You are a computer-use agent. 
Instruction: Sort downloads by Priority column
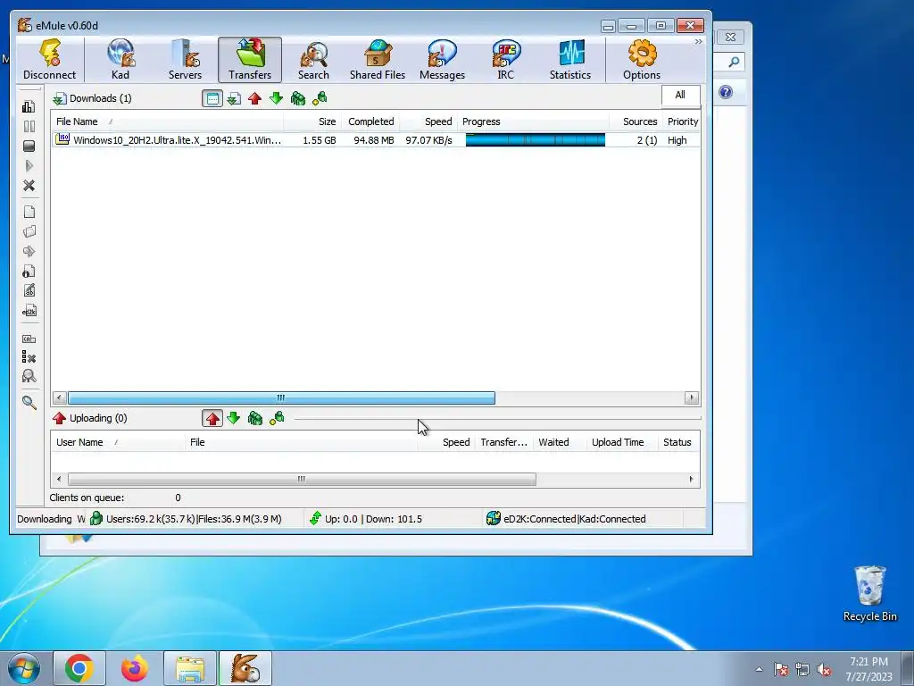681,121
